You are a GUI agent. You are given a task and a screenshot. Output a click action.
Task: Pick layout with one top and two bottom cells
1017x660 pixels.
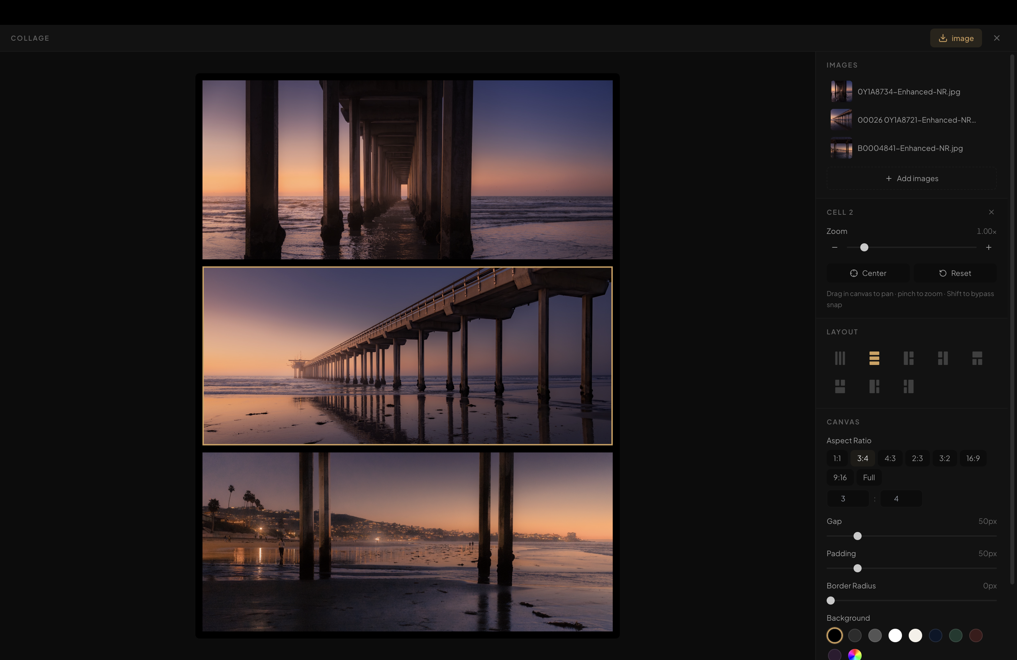tap(977, 358)
